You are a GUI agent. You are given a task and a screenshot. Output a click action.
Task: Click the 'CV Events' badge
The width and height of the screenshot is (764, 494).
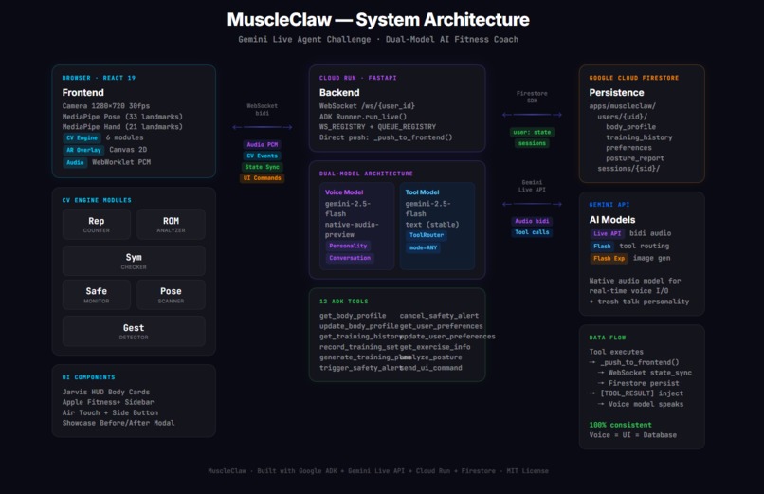pos(263,156)
